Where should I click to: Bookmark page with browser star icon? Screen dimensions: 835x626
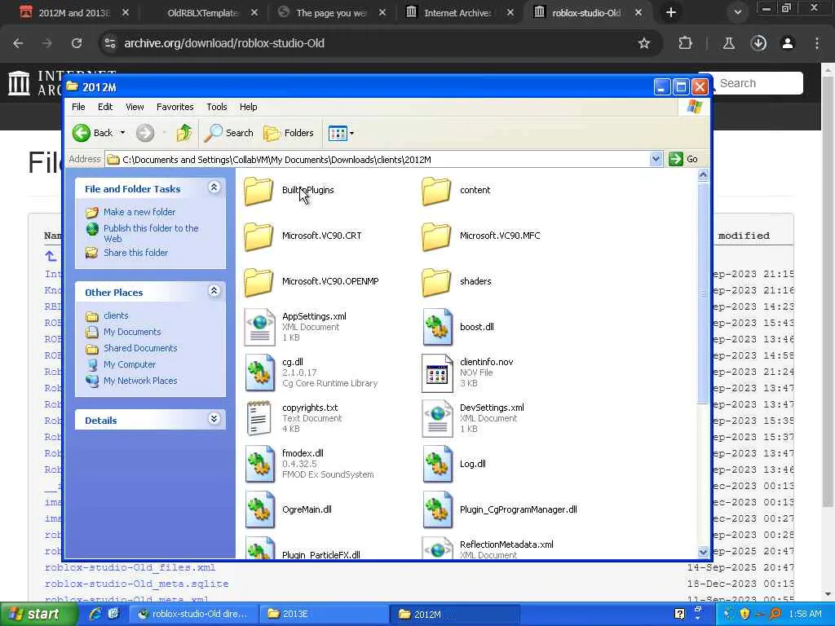point(644,43)
